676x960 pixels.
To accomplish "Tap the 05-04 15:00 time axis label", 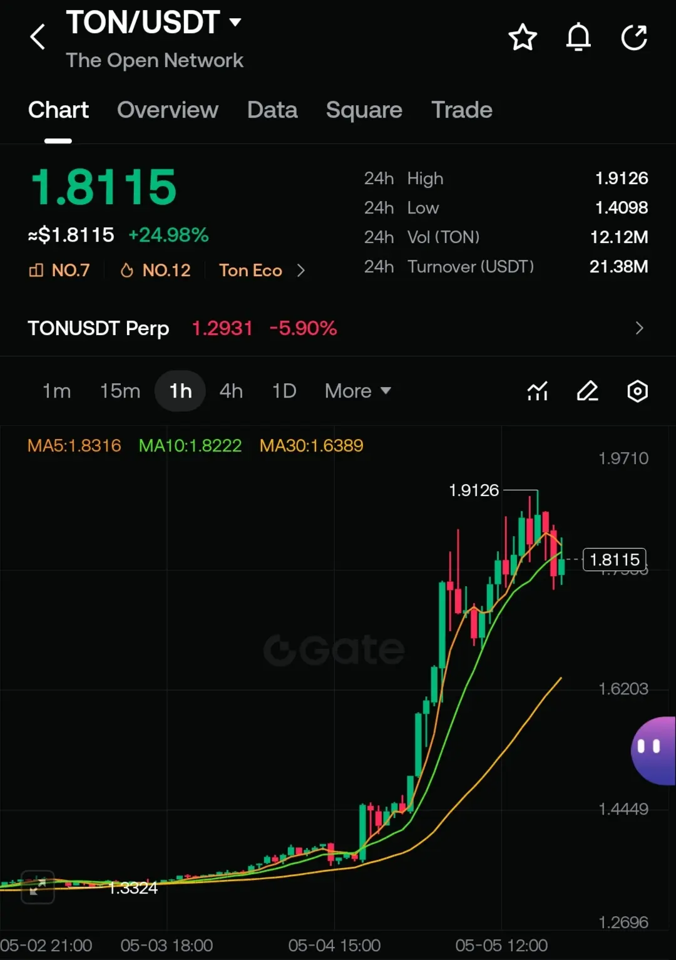I will tap(334, 945).
